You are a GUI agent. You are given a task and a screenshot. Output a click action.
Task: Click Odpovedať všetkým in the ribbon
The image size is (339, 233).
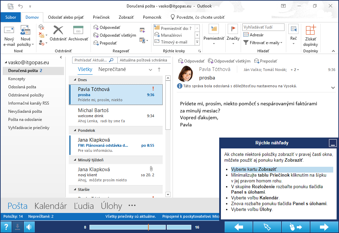pyautogui.click(x=115, y=35)
